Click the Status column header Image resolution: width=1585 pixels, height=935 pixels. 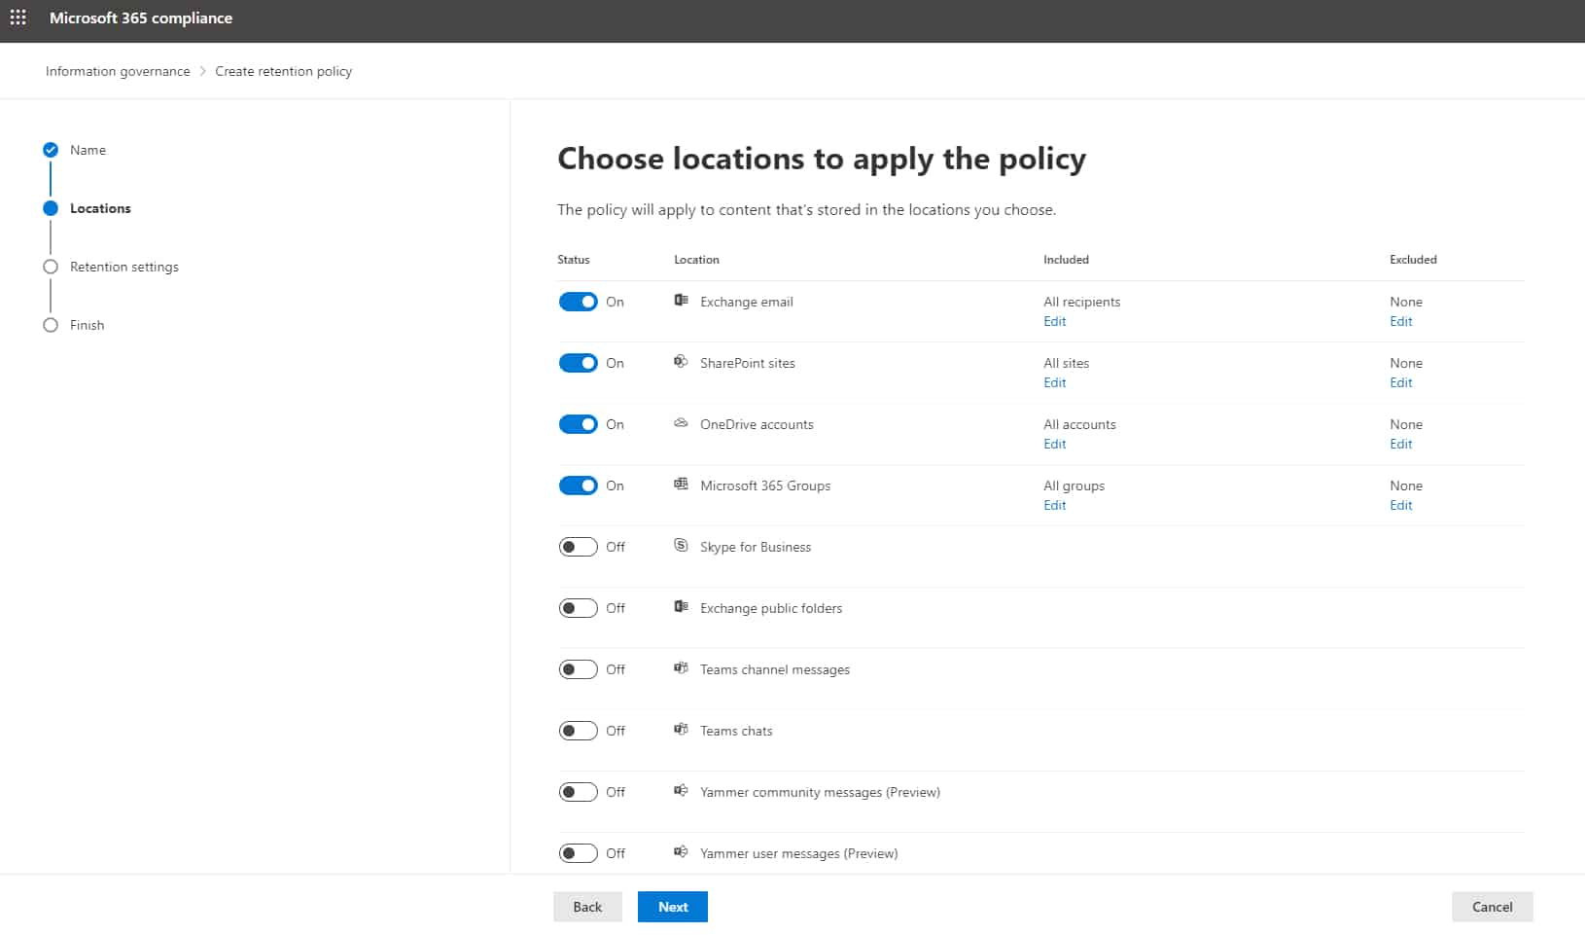pyautogui.click(x=574, y=260)
